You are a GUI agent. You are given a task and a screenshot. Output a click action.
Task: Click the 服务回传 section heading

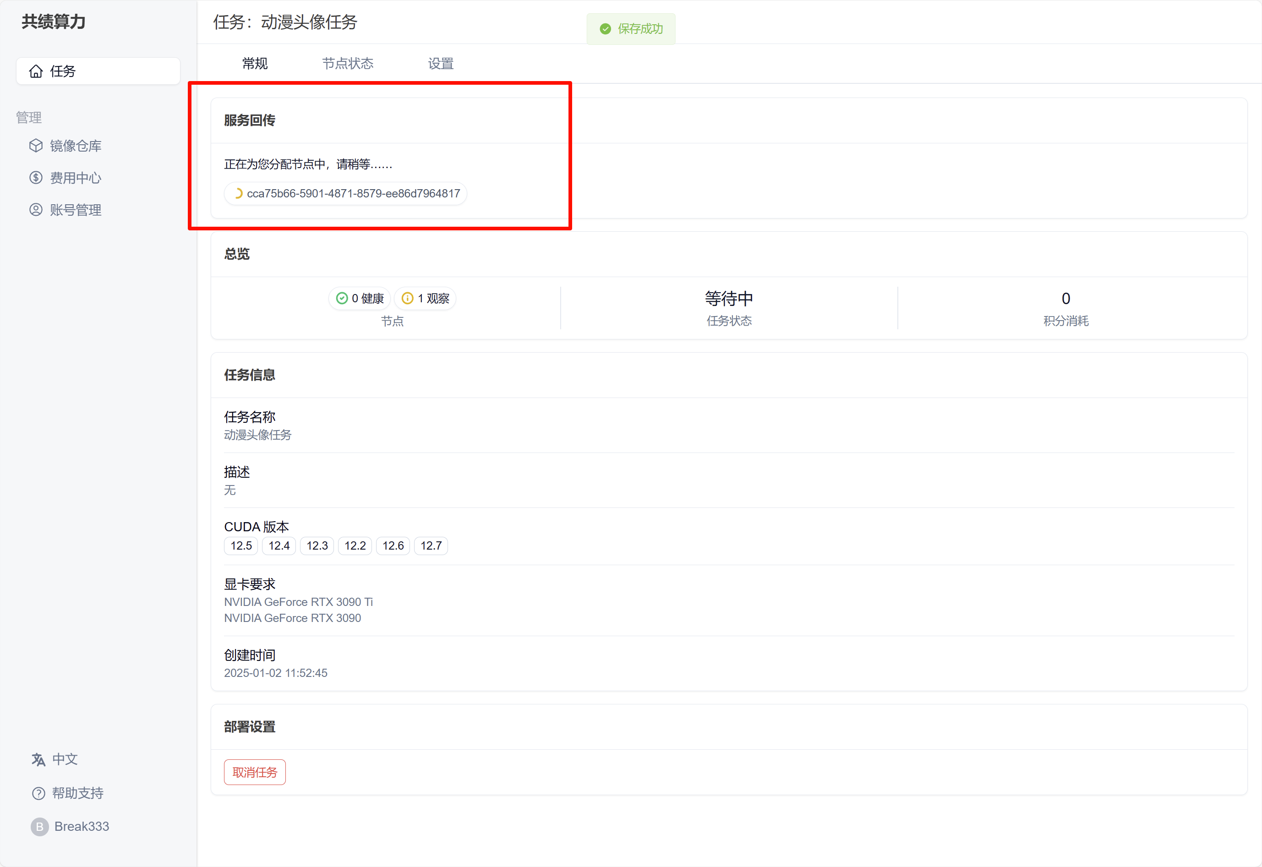coord(249,120)
